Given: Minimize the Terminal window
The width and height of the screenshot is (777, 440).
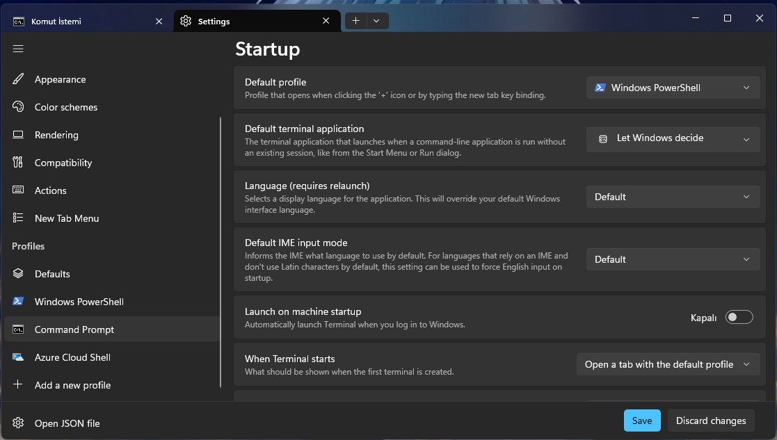Looking at the screenshot, I should click(696, 18).
